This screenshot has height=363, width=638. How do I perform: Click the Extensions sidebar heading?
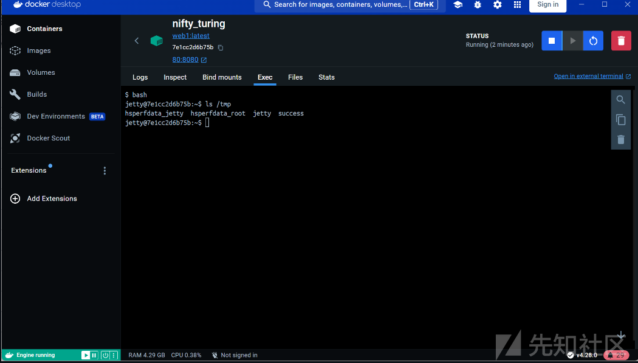pos(29,170)
